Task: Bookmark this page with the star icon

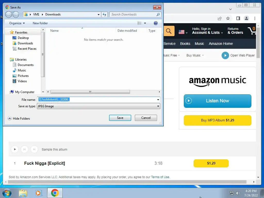Action: (228, 18)
